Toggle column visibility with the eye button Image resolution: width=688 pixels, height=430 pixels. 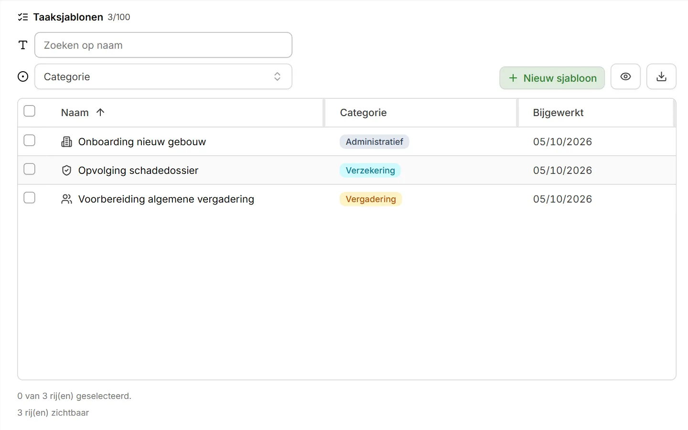coord(625,76)
